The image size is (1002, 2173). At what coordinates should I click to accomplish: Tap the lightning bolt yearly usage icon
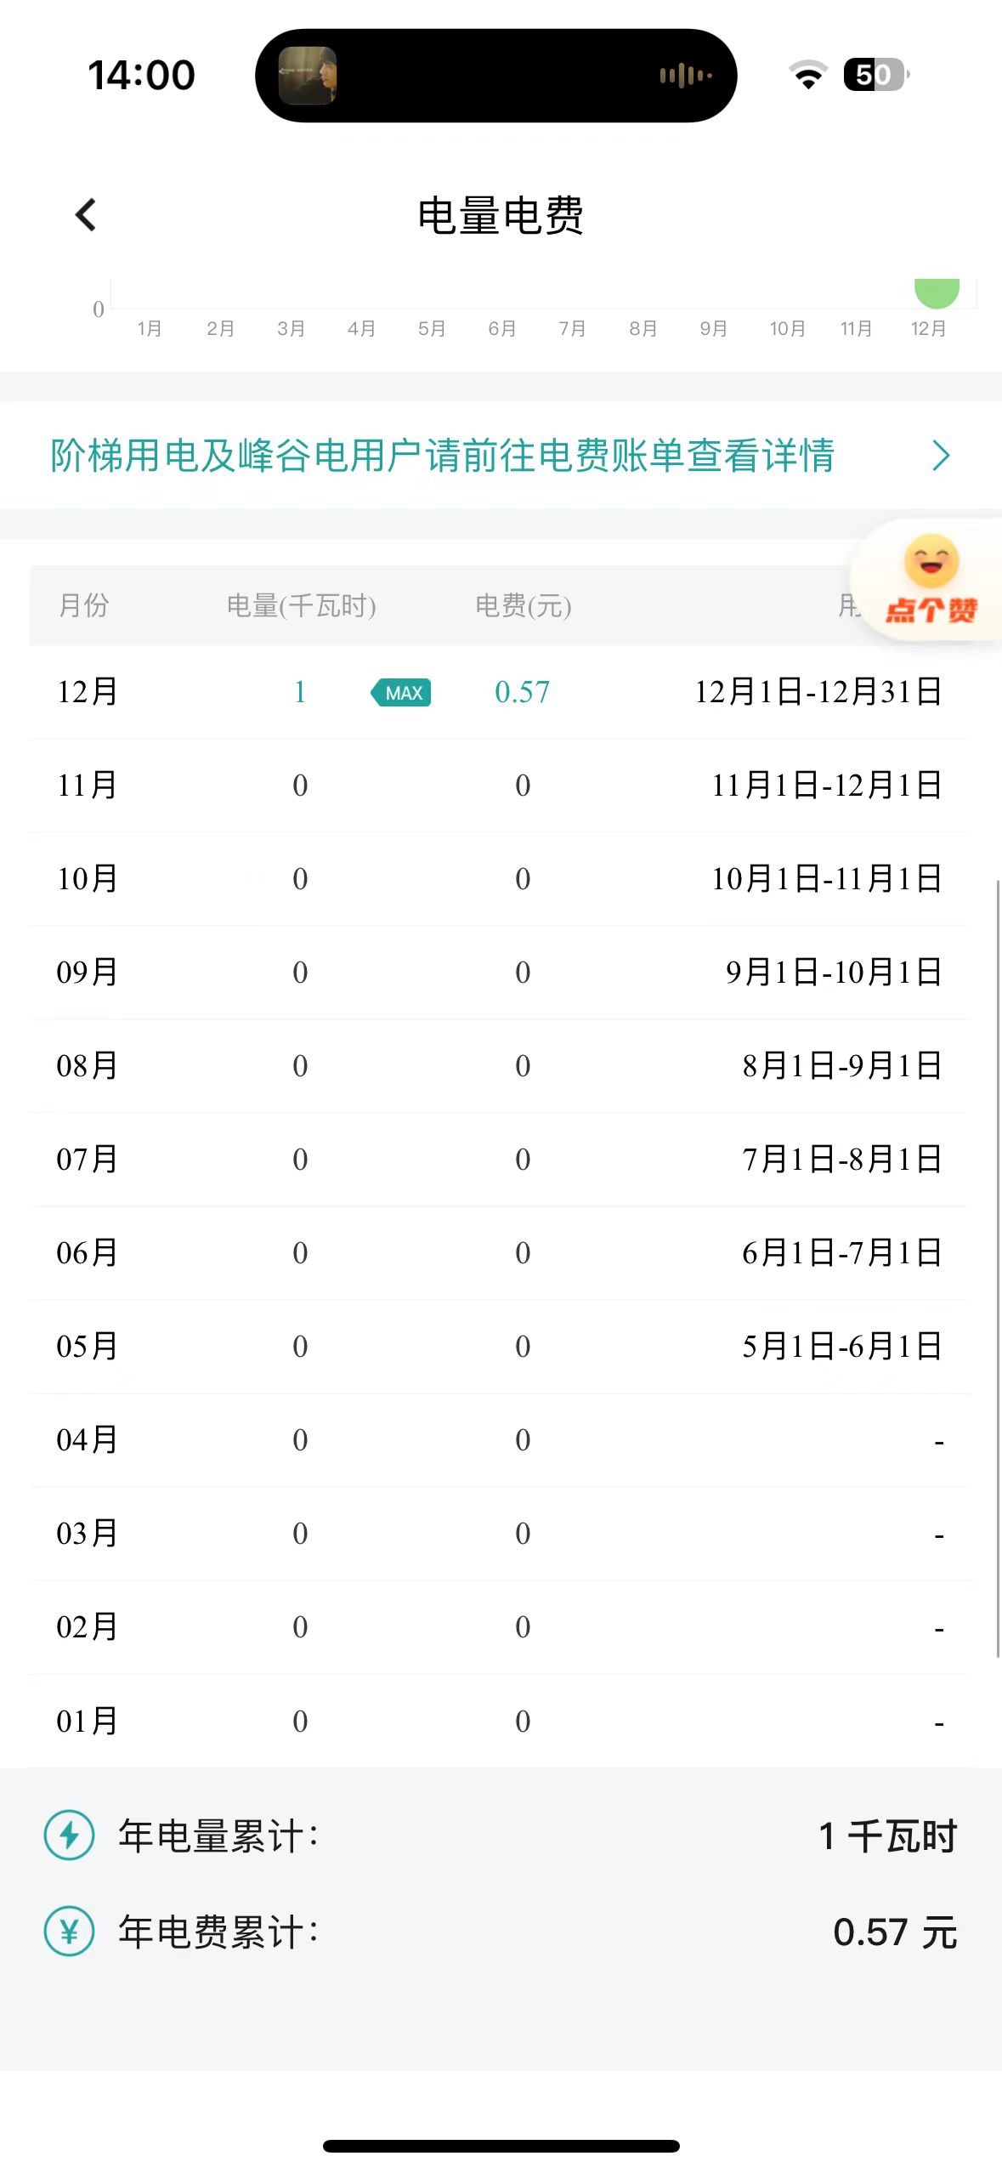pyautogui.click(x=69, y=1835)
